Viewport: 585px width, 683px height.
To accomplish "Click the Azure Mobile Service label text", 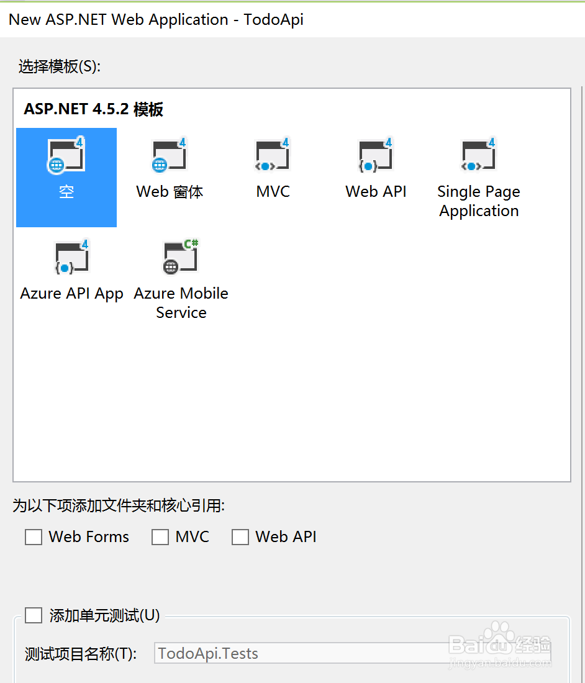I will click(181, 302).
